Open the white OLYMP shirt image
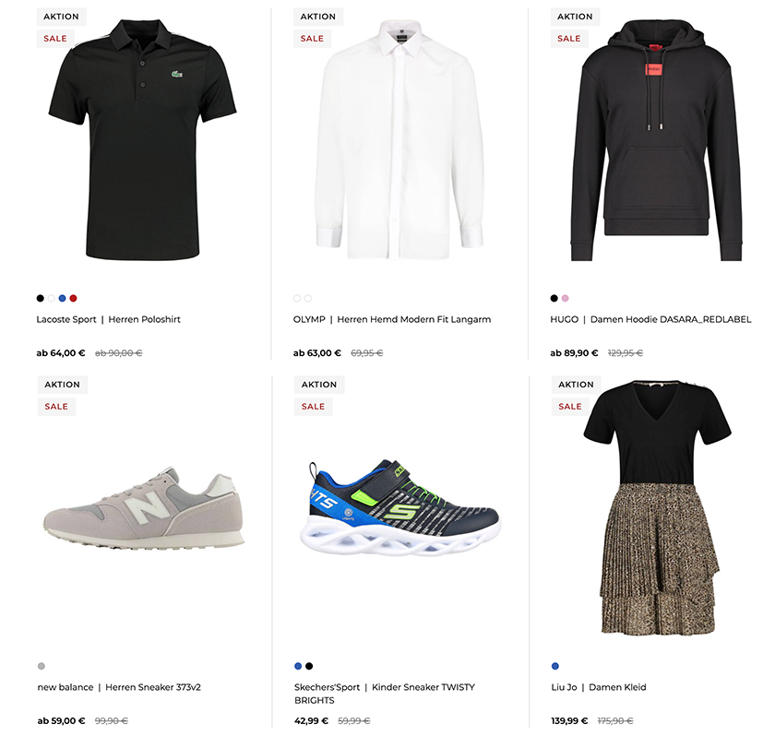 [x=399, y=139]
